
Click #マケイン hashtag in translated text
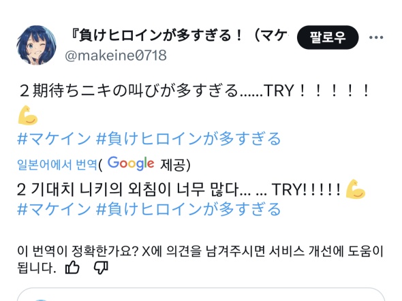pos(54,209)
